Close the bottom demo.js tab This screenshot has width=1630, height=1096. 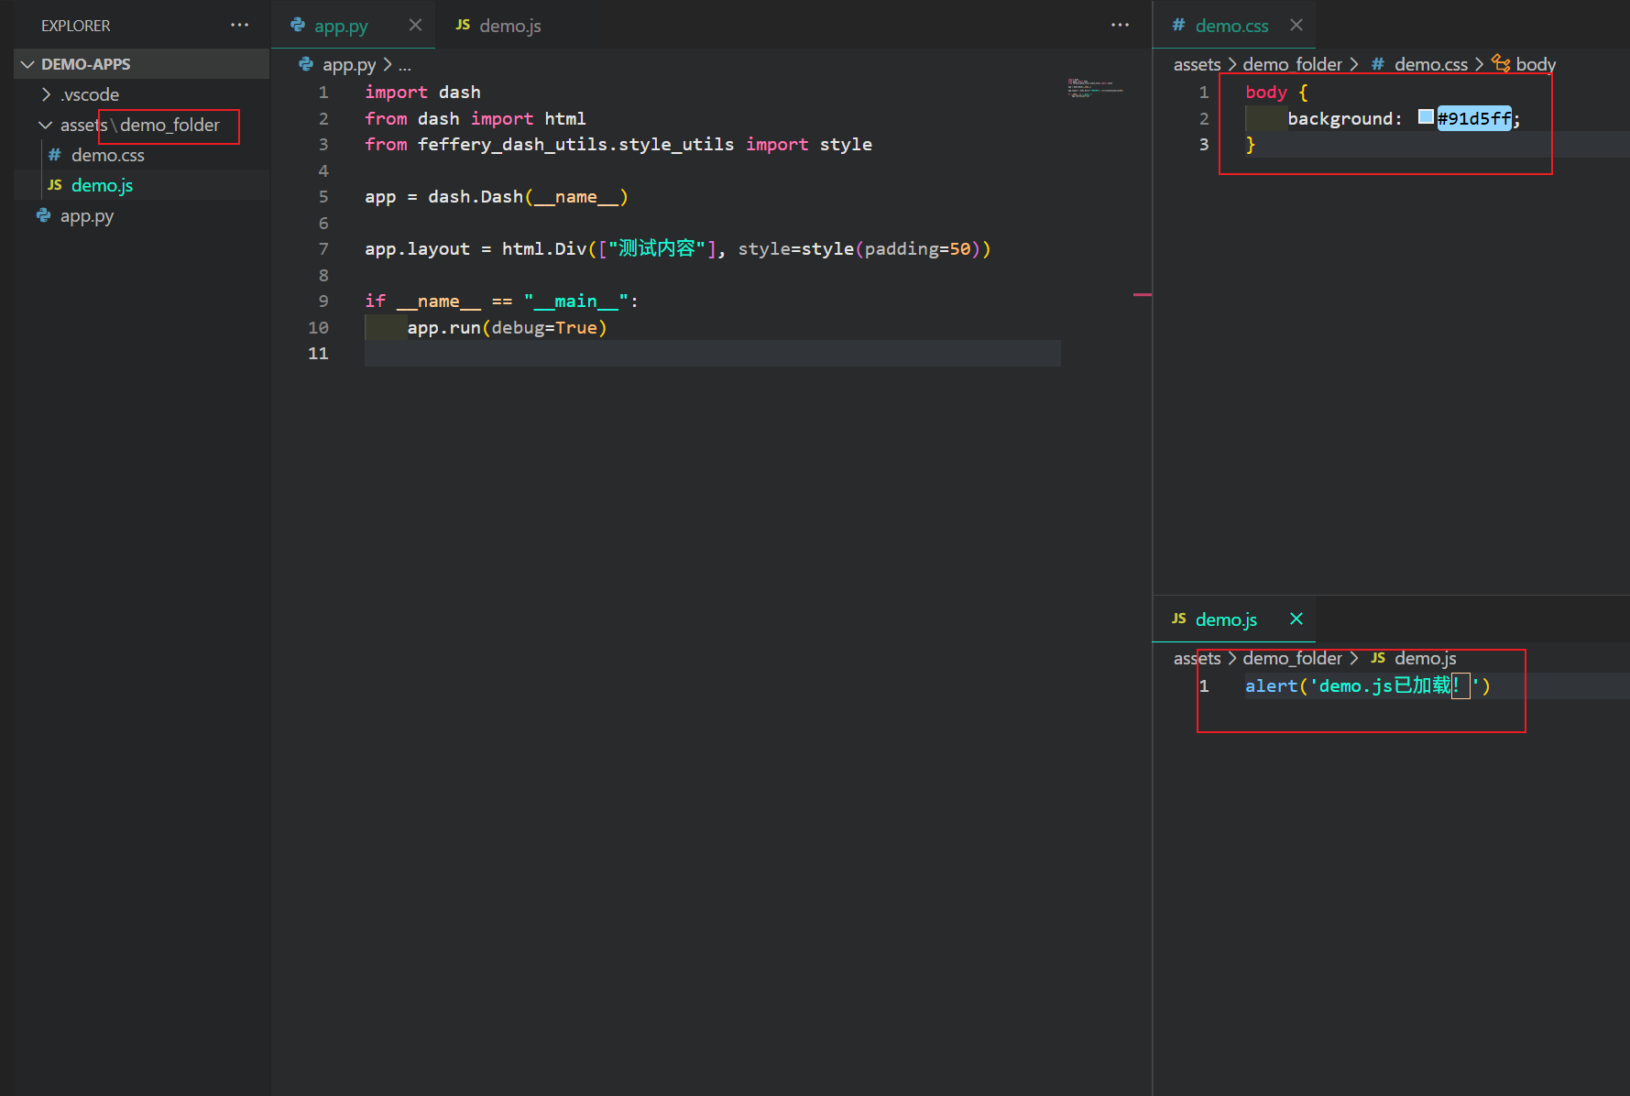click(1296, 619)
